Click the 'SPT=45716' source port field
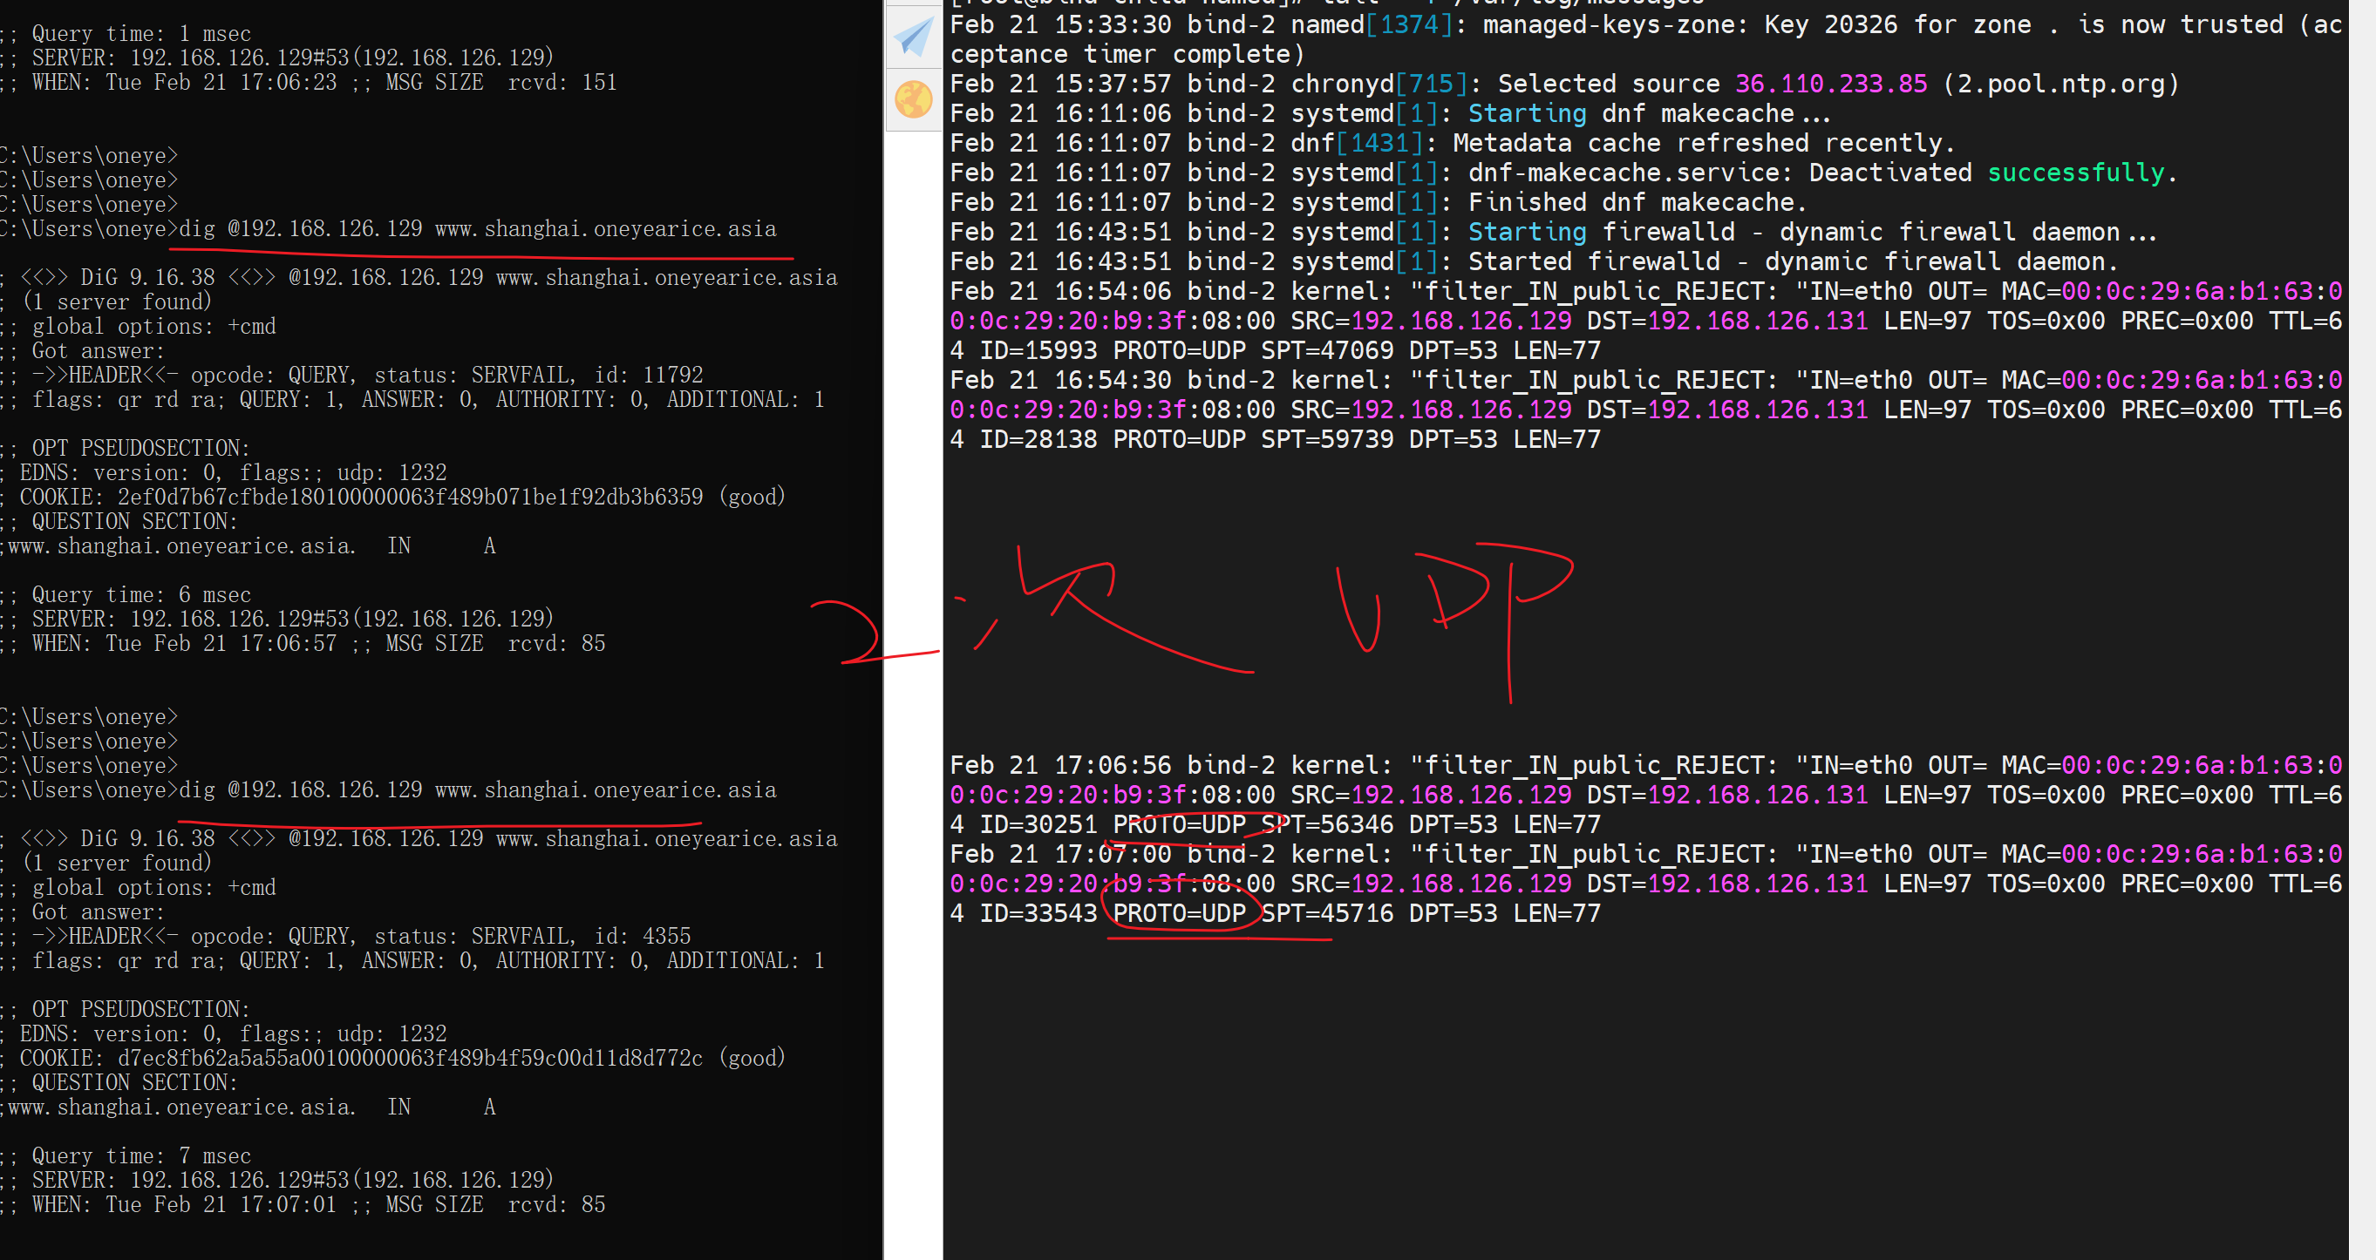Screen dimensions: 2376x1260 click(x=1327, y=912)
